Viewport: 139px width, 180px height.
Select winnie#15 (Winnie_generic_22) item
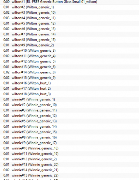point(69,175)
